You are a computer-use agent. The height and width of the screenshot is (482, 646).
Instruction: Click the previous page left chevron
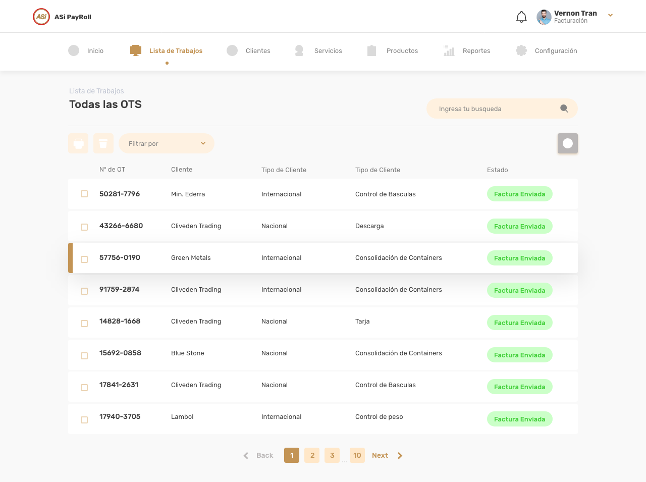(246, 456)
